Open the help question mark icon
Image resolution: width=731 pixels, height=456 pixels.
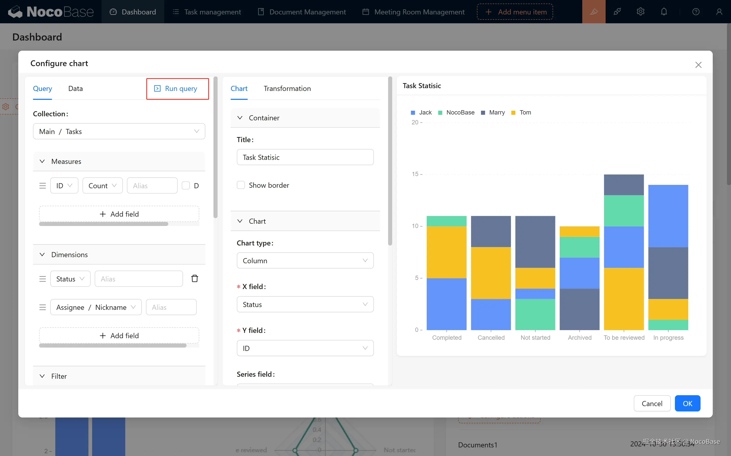696,12
